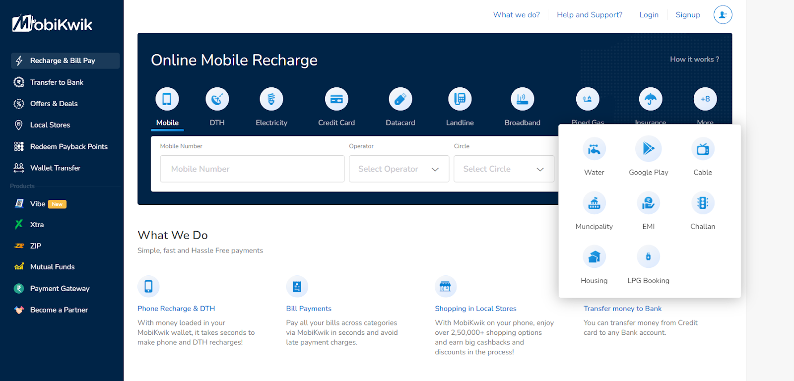Open the DTH recharge icon
Viewport: 794px width, 381px height.
(x=217, y=99)
